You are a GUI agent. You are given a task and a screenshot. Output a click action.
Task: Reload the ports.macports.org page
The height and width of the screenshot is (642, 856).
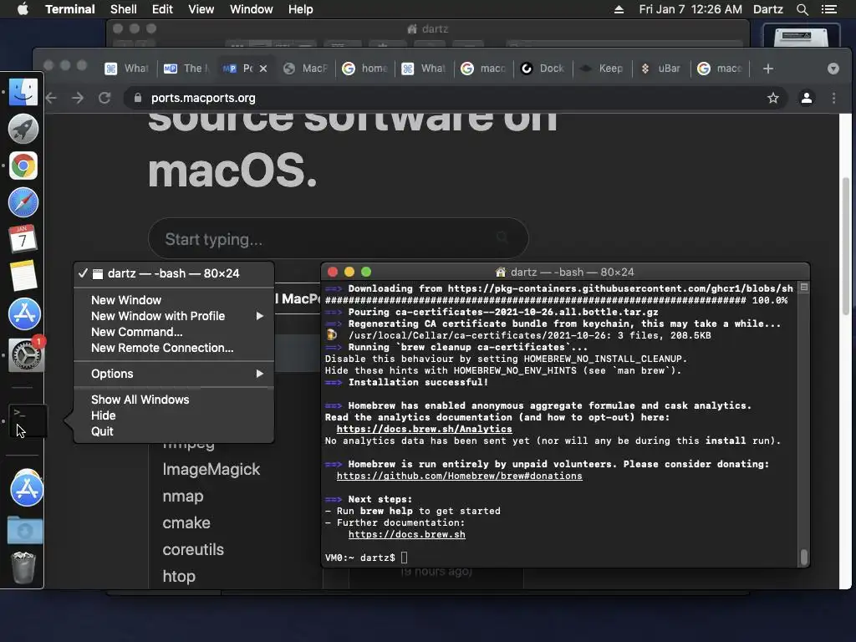(104, 98)
